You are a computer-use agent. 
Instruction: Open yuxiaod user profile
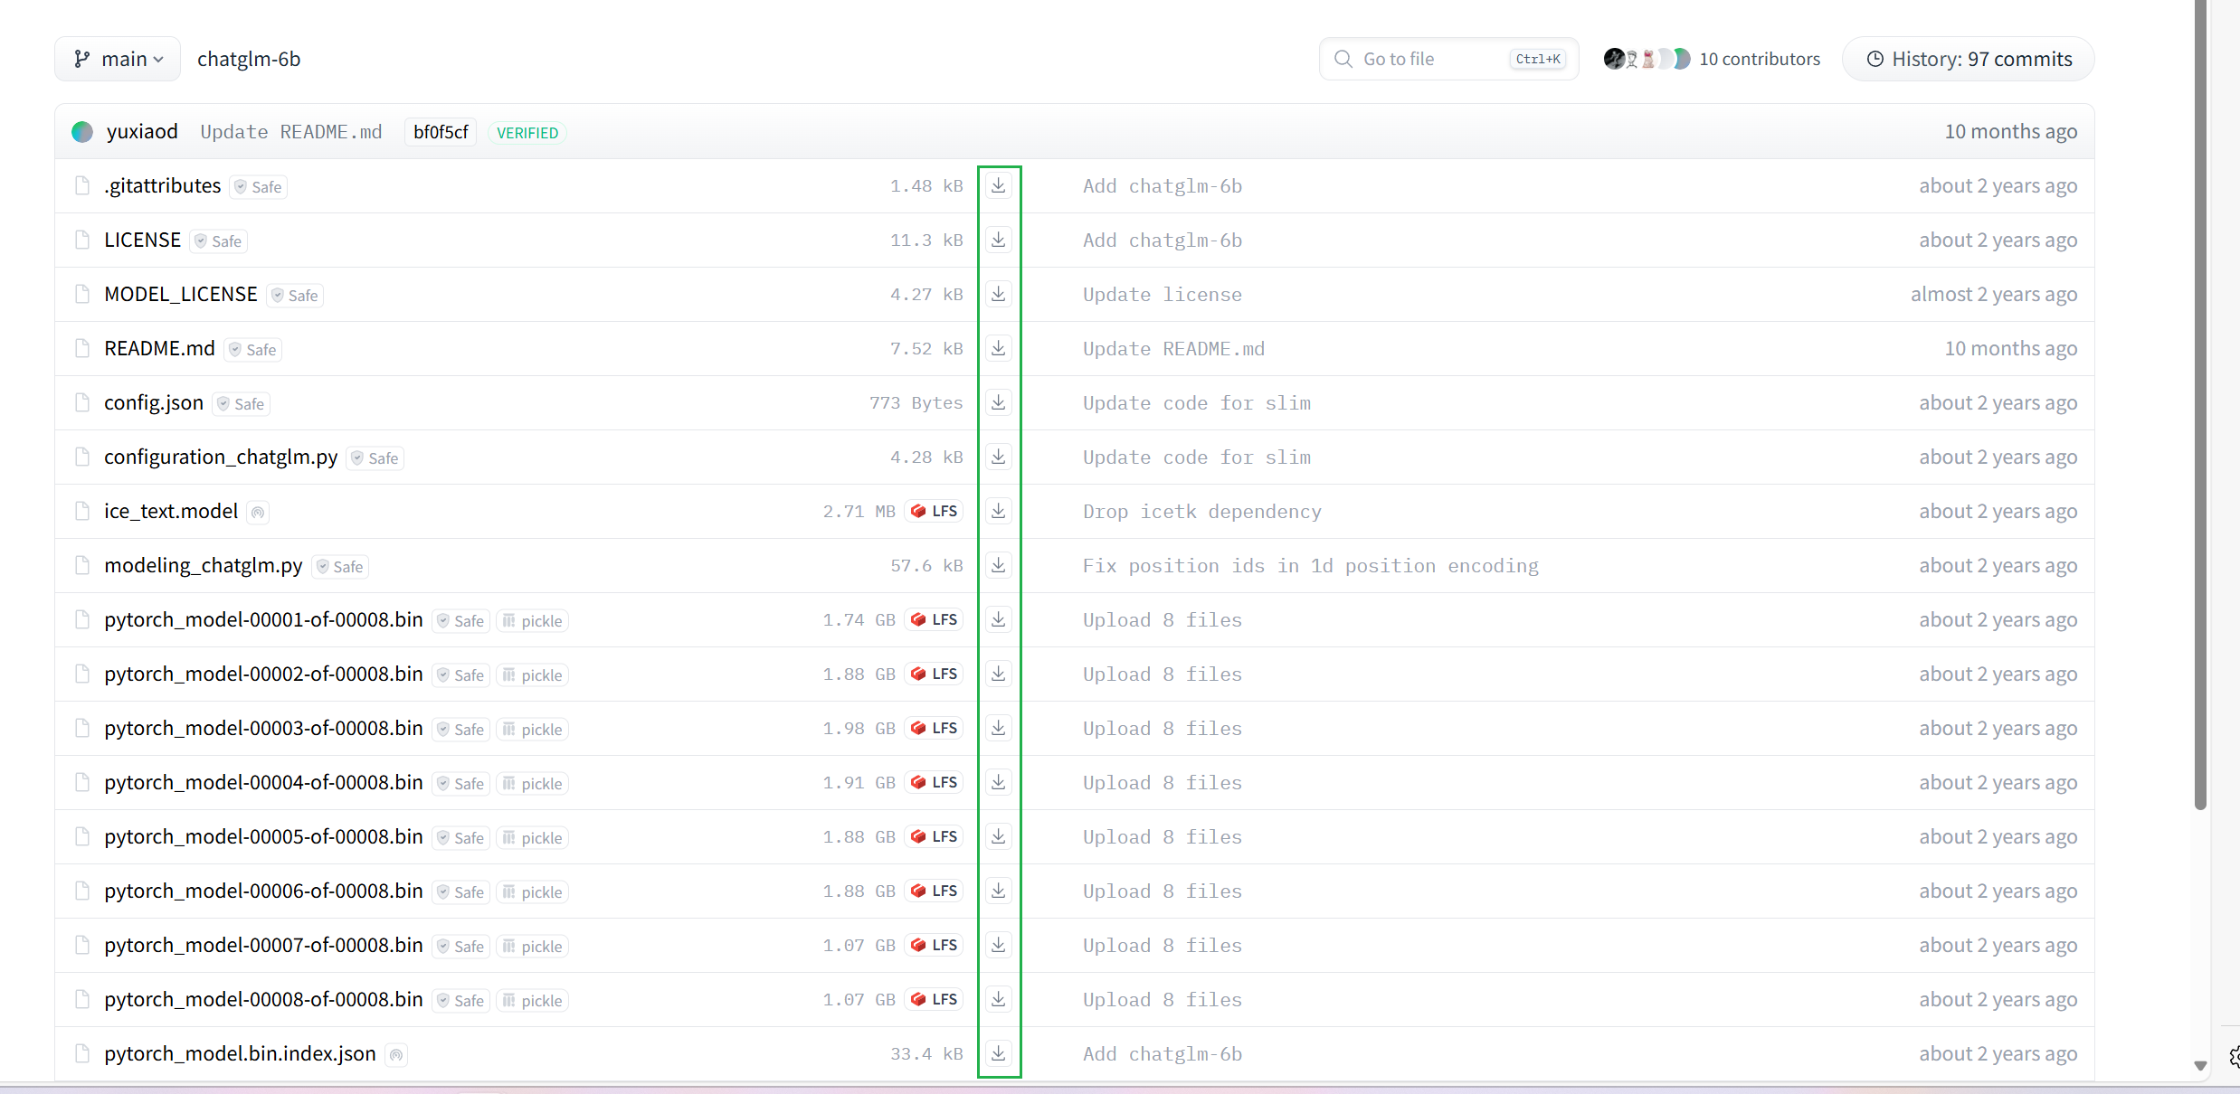[x=142, y=132]
